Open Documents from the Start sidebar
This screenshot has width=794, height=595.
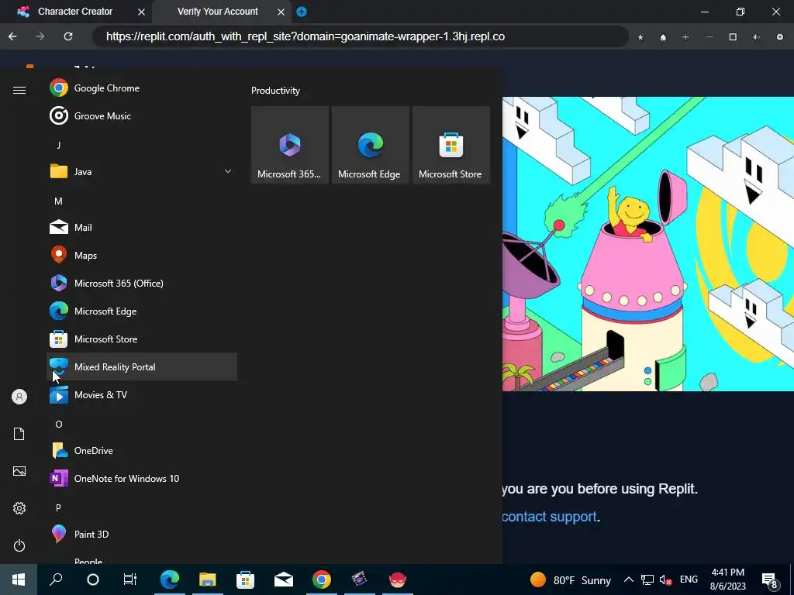coord(19,434)
